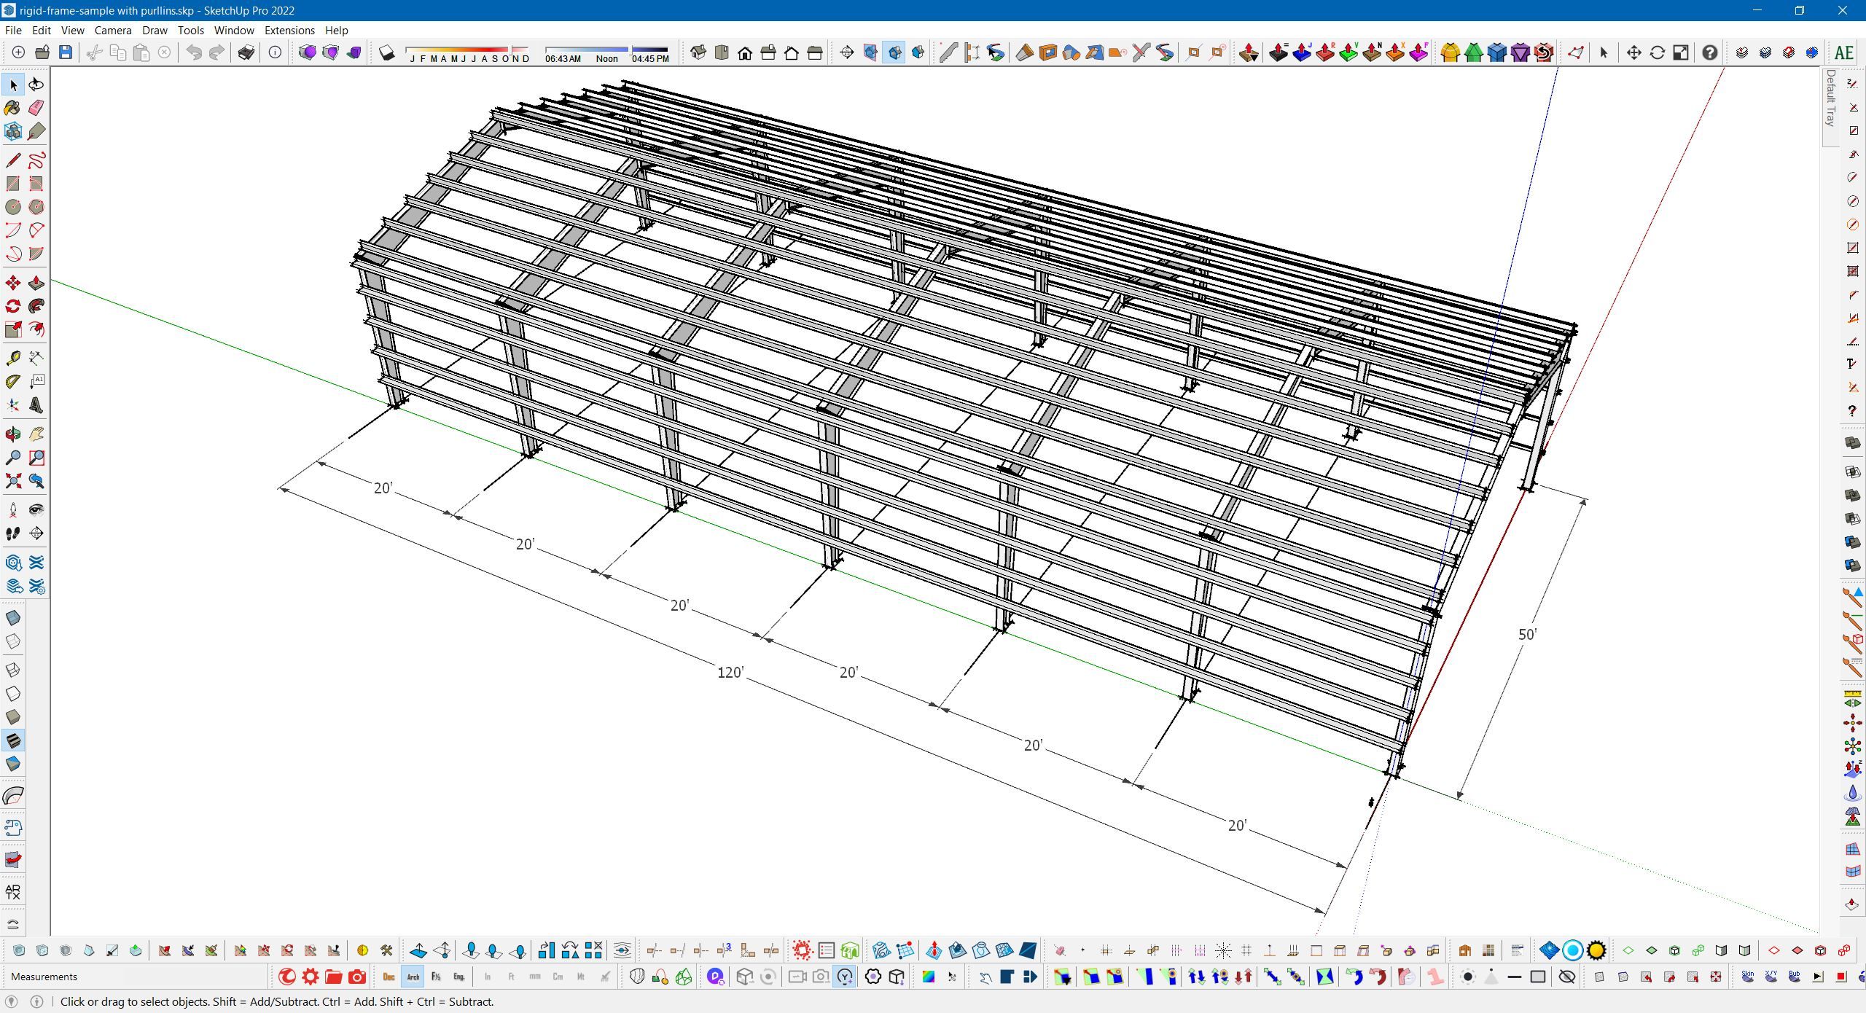Open Model Info dialog icon
This screenshot has width=1866, height=1013.
coord(275,52)
